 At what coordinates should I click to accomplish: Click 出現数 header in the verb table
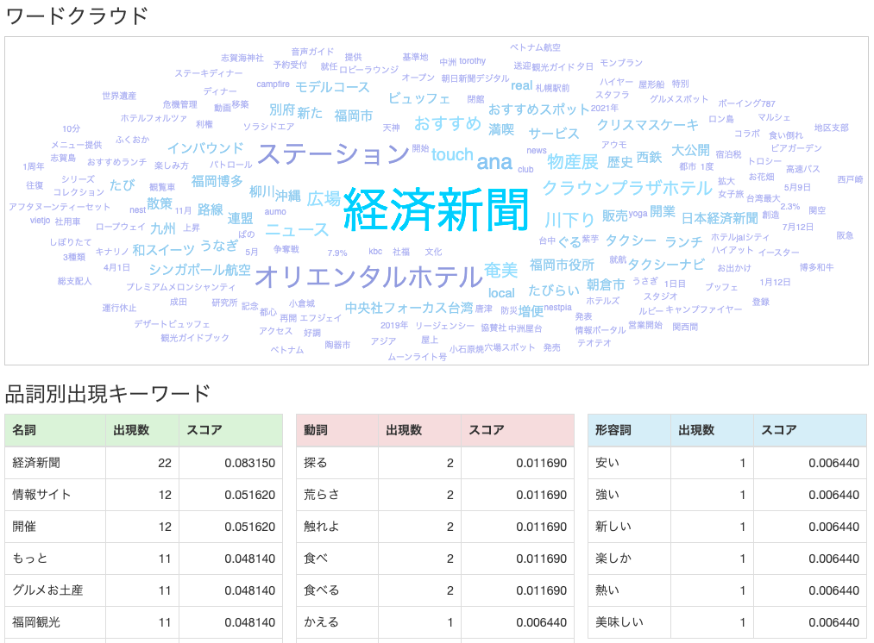(419, 430)
